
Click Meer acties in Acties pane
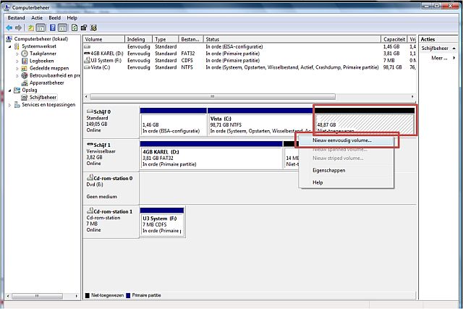pyautogui.click(x=439, y=58)
